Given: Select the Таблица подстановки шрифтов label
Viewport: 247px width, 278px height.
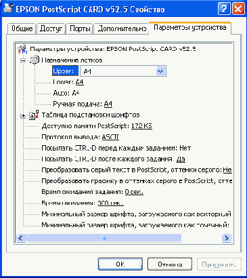Looking at the screenshot, I should tap(91, 115).
